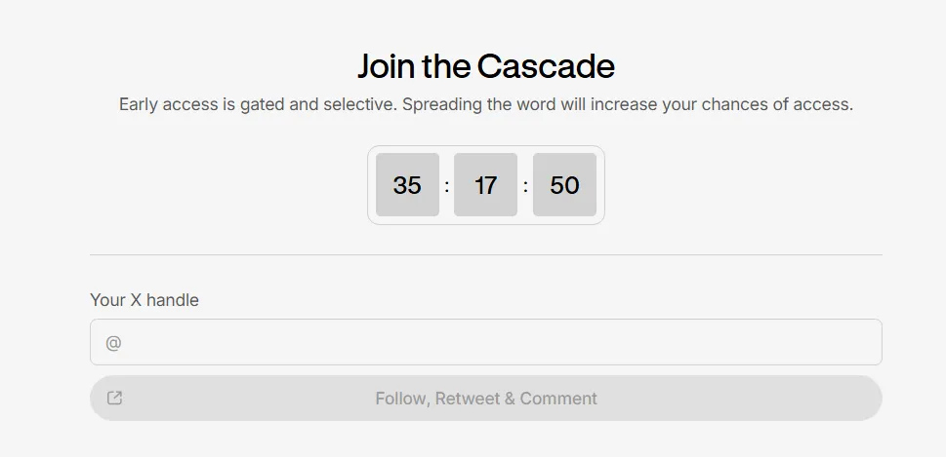Click the colon between minutes and seconds

point(525,185)
